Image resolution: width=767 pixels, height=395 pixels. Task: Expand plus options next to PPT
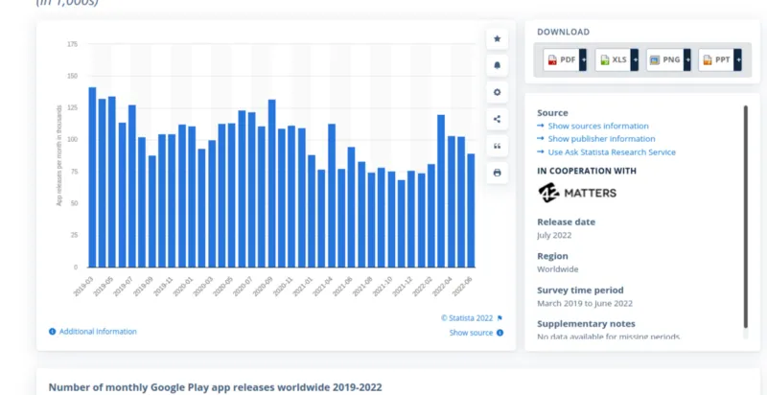point(738,59)
